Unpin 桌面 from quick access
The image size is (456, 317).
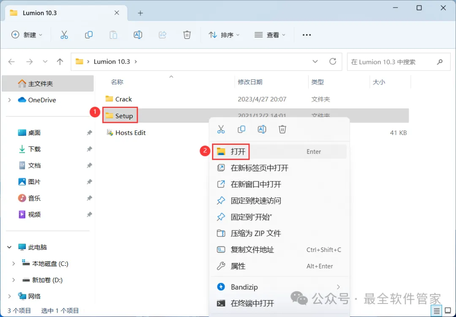tap(89, 133)
